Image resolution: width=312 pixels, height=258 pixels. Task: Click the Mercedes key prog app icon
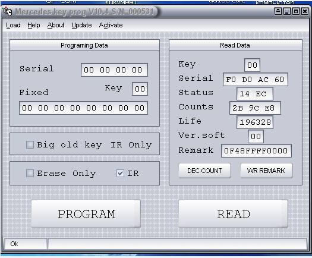(8, 11)
